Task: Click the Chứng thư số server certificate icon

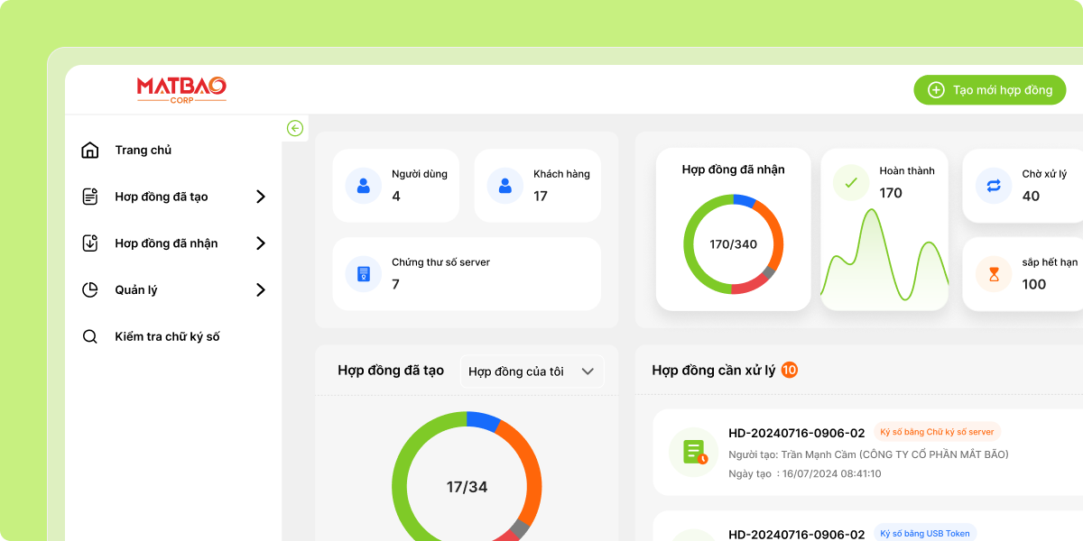Action: point(364,273)
